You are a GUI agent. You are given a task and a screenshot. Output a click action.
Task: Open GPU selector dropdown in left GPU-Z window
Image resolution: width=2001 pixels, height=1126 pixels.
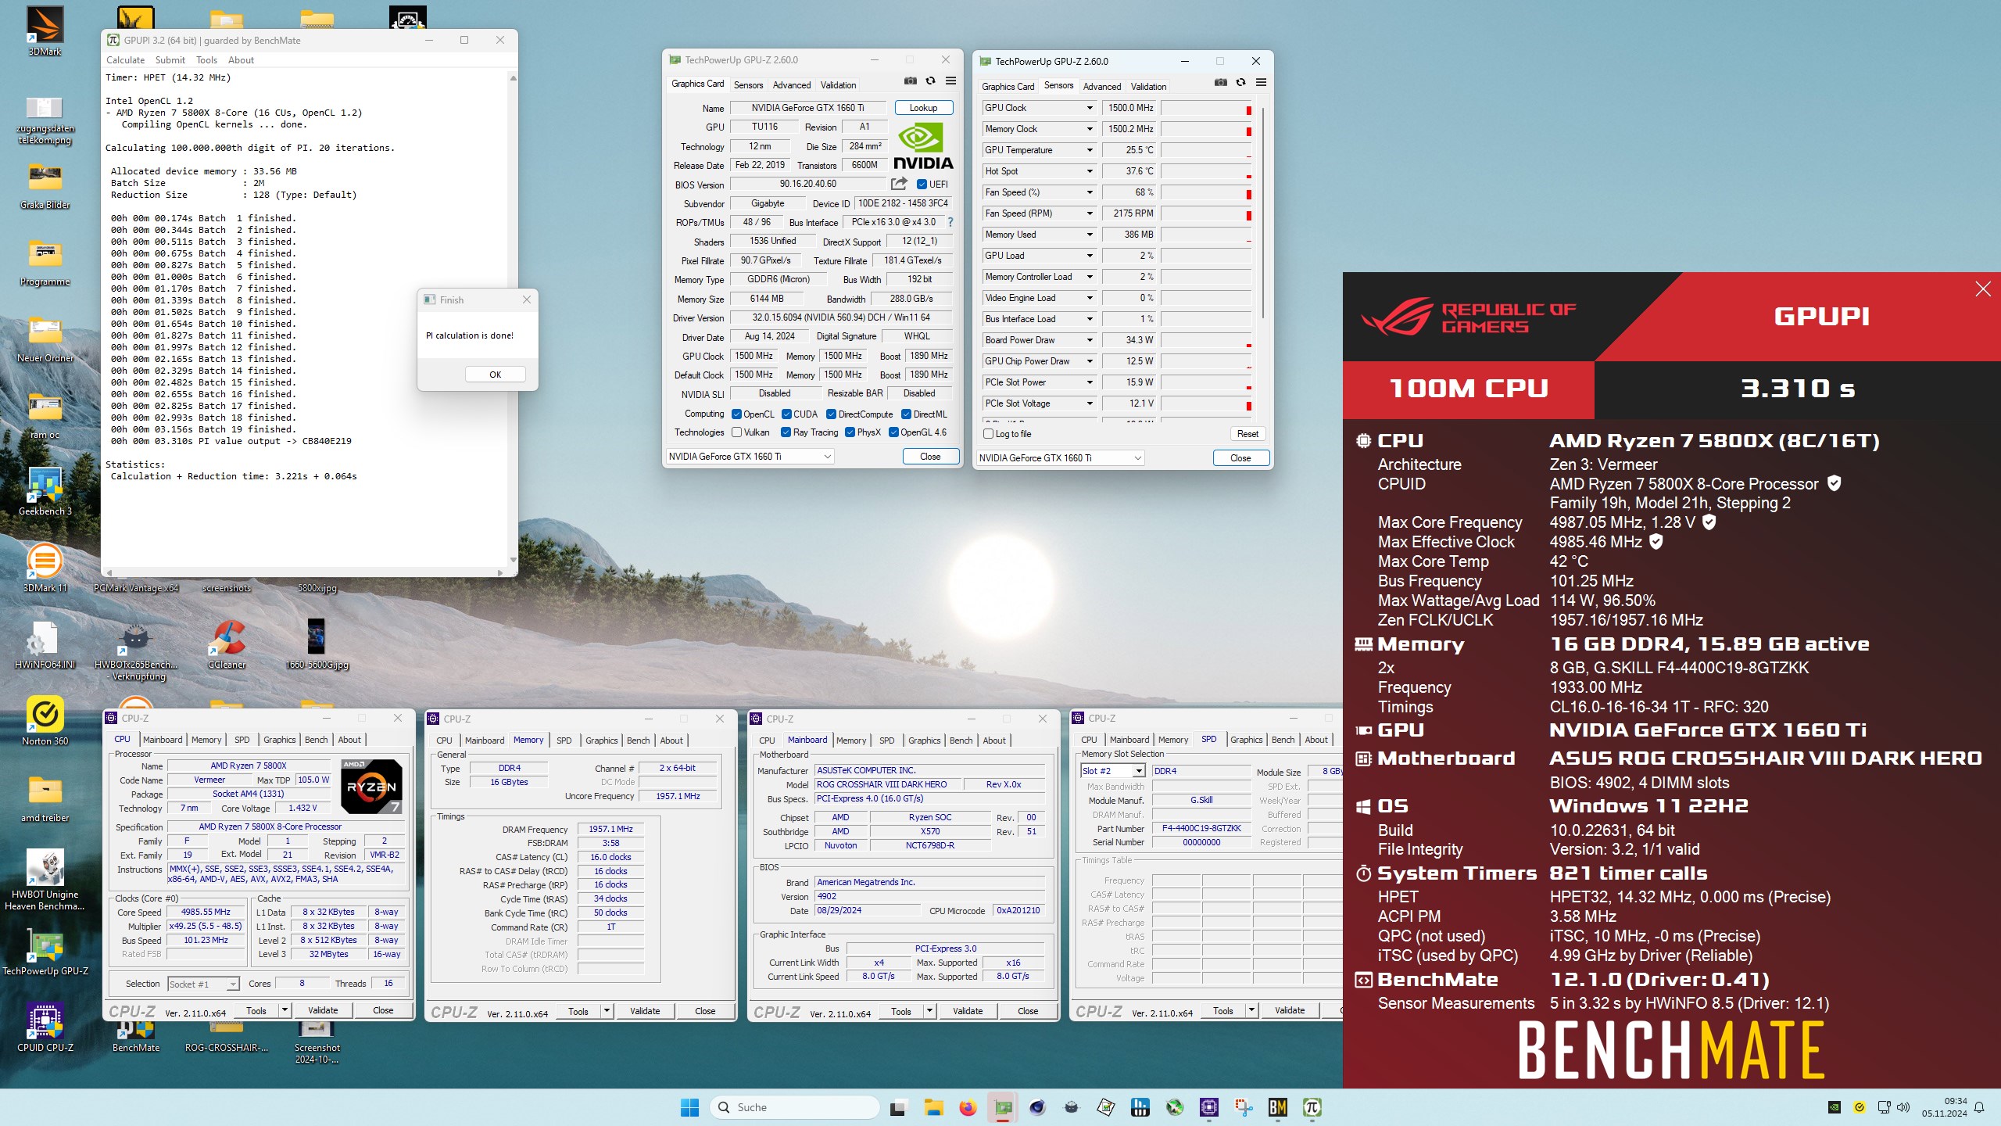click(750, 457)
